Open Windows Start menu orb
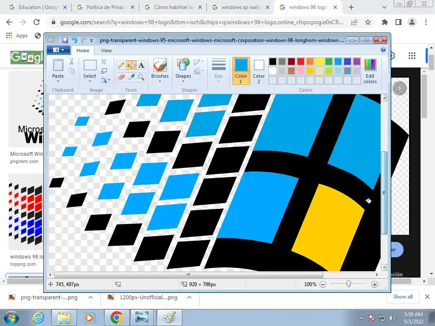This screenshot has height=326, width=435. pos(11,318)
